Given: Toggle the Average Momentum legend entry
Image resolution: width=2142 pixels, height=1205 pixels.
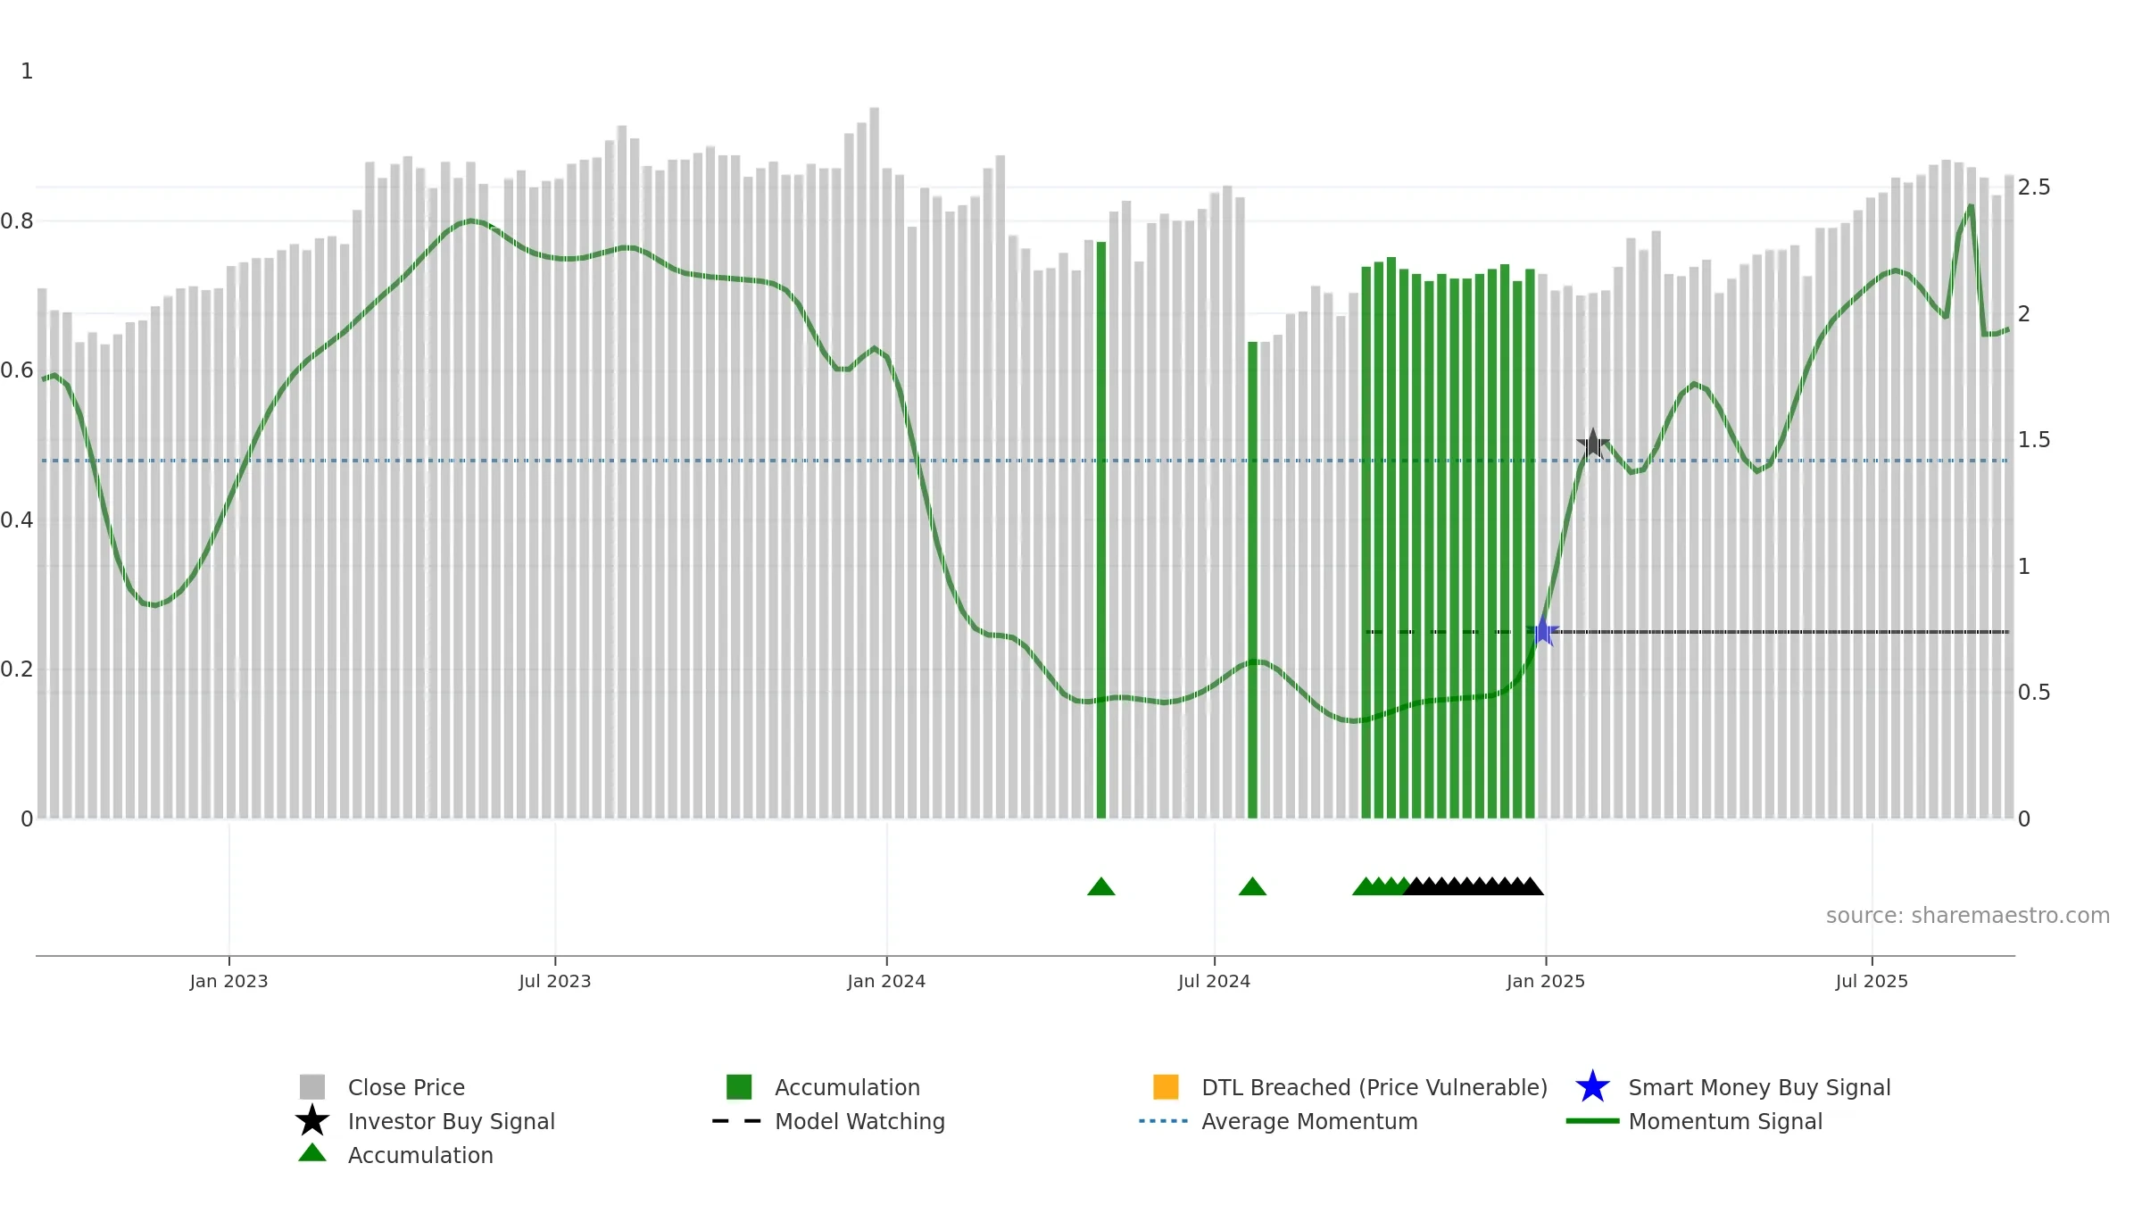Looking at the screenshot, I should [1278, 1121].
